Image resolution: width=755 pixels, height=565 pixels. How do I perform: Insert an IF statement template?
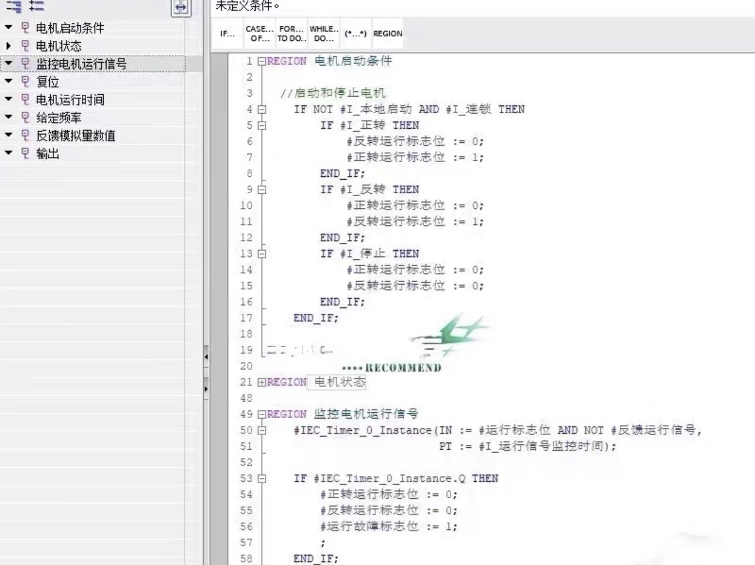tap(228, 33)
